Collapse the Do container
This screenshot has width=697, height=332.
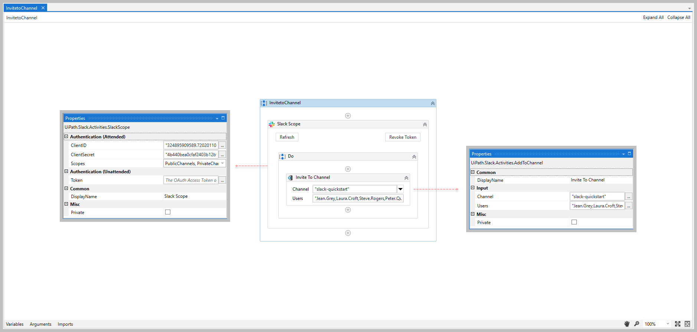[x=414, y=157]
